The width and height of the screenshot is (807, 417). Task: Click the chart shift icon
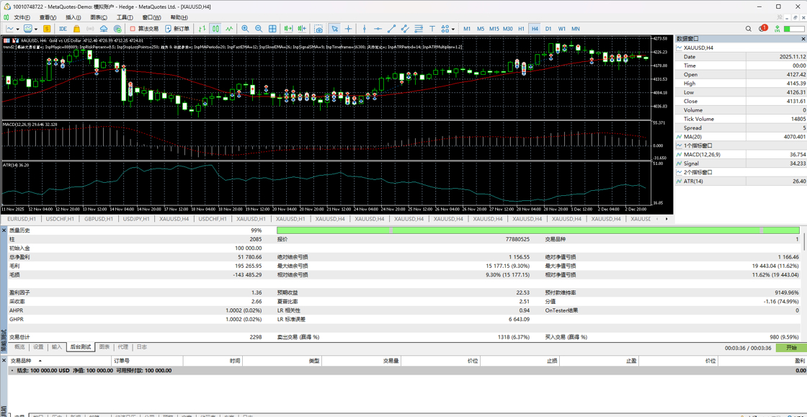pyautogui.click(x=302, y=29)
